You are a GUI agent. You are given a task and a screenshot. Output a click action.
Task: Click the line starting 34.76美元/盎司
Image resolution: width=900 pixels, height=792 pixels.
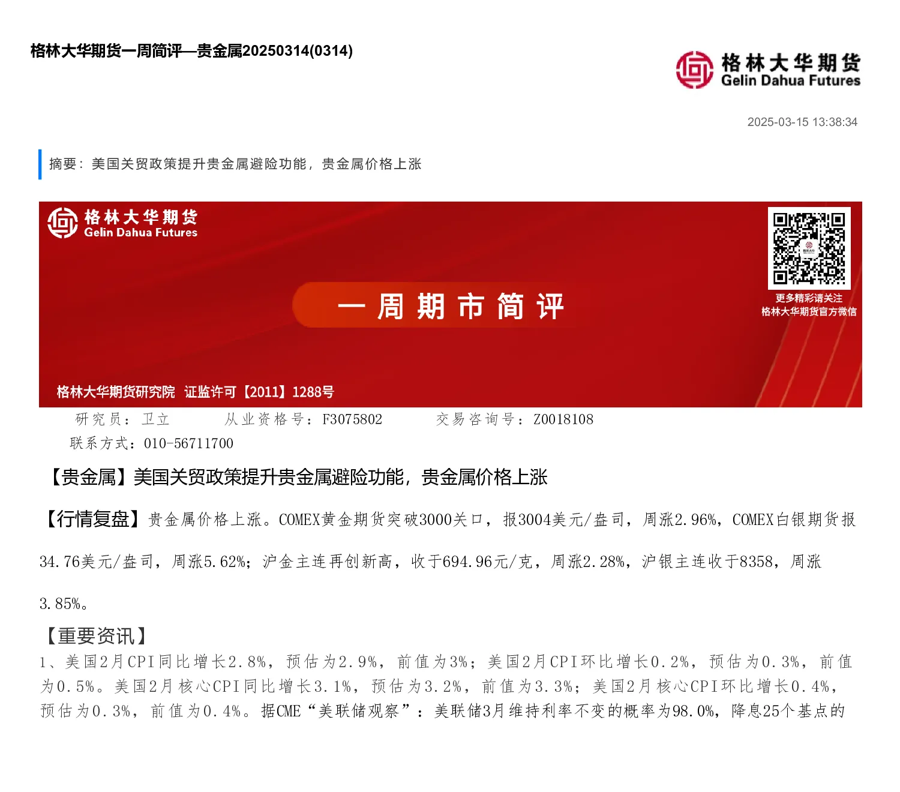coord(430,562)
